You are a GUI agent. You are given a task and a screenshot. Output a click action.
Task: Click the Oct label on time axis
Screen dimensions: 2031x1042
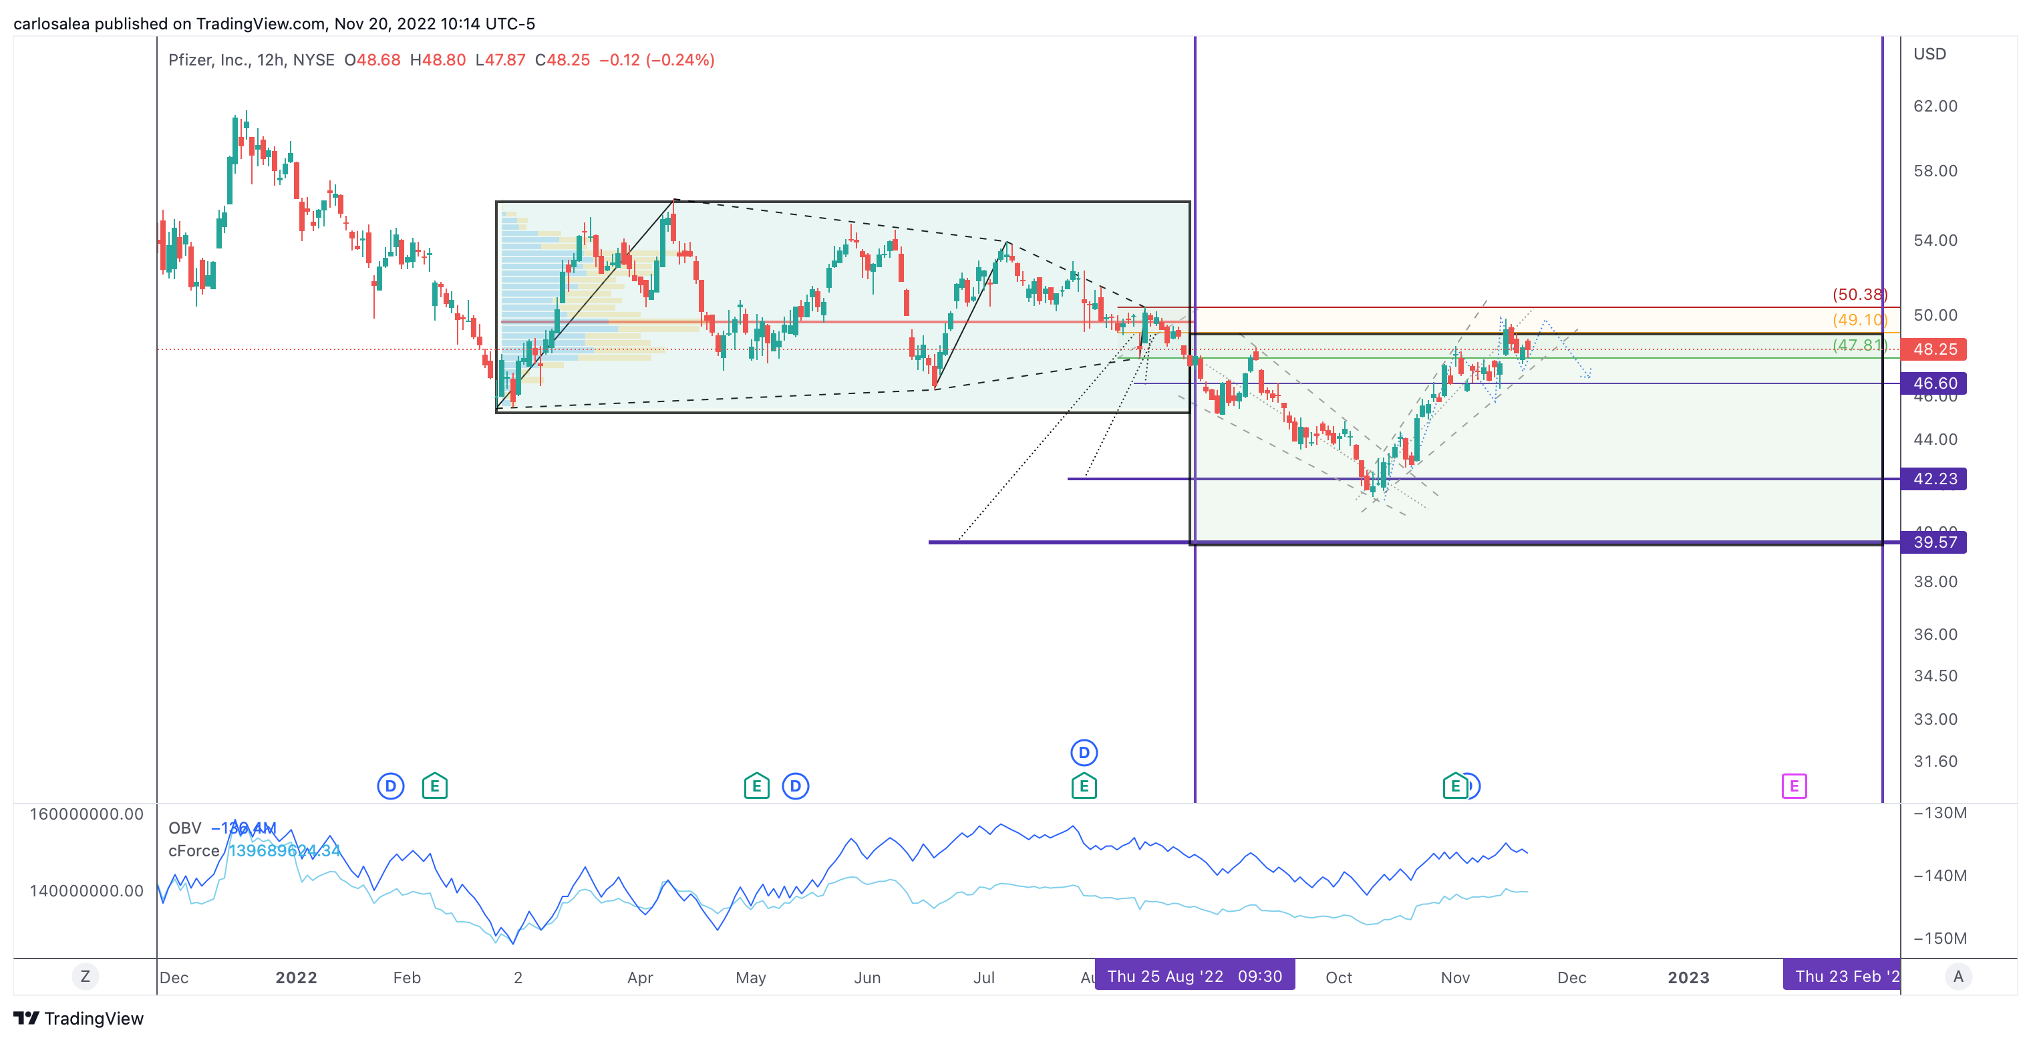[x=1339, y=977]
